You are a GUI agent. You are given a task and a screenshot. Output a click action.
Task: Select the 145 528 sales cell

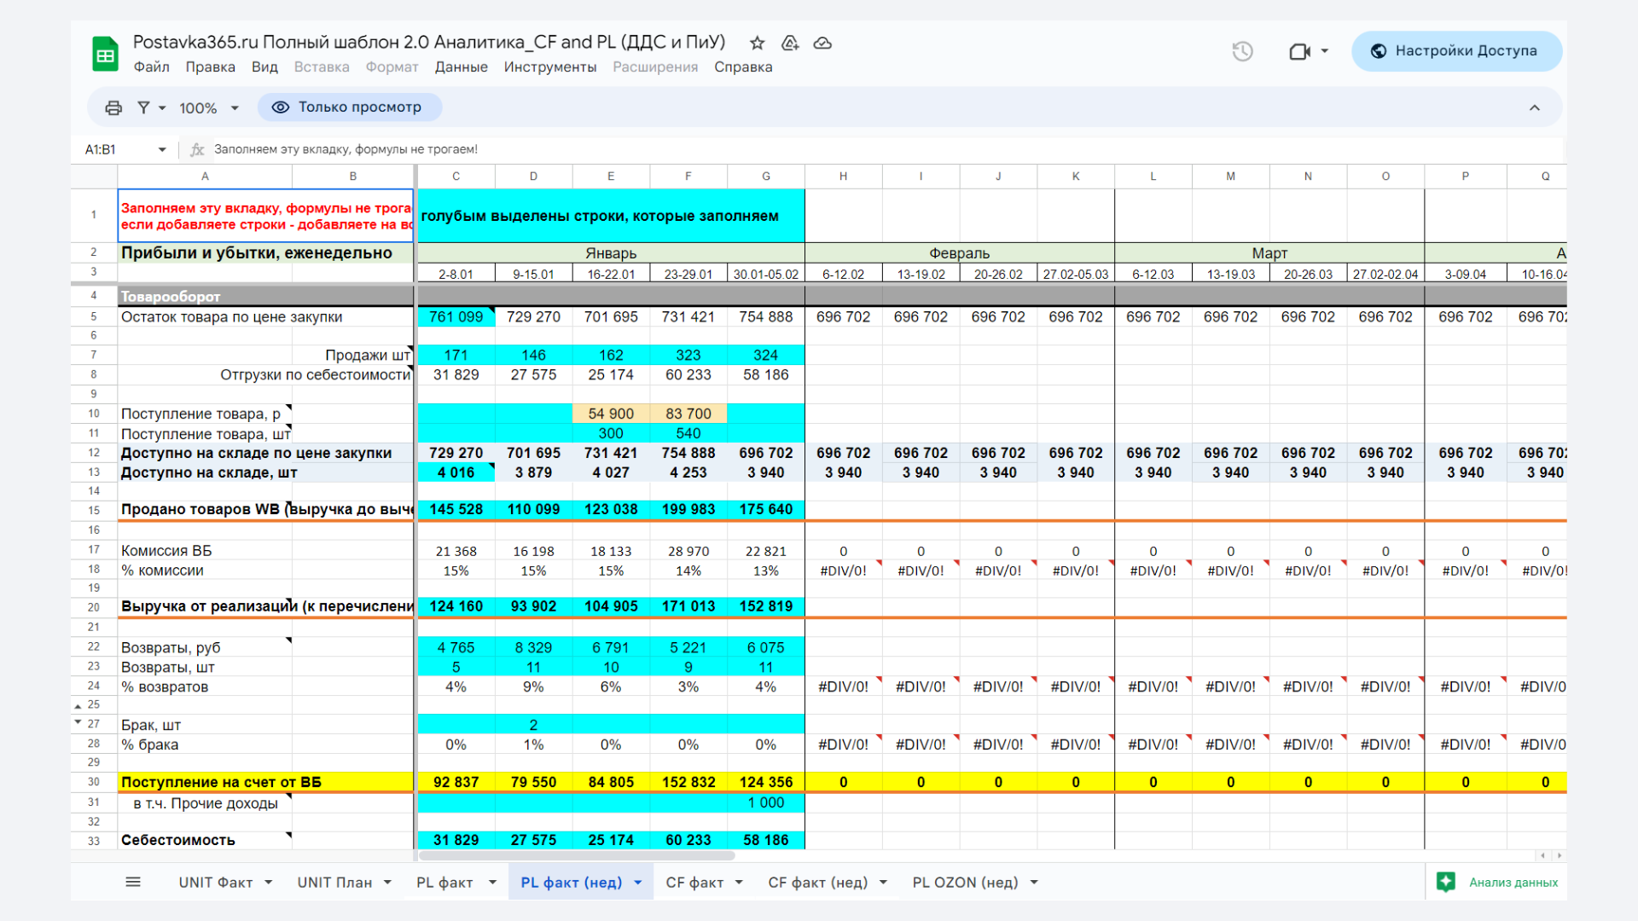[456, 510]
